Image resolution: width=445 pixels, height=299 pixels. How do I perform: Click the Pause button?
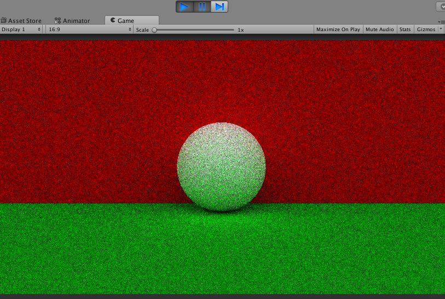click(x=202, y=7)
